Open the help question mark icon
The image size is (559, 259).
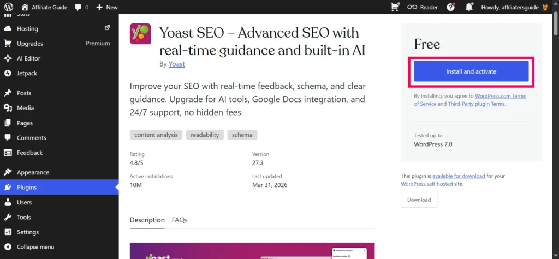[x=450, y=7]
